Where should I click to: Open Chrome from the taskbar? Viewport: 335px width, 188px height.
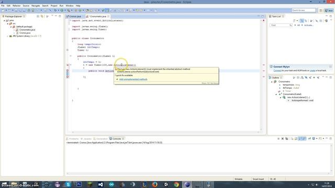pos(176,184)
